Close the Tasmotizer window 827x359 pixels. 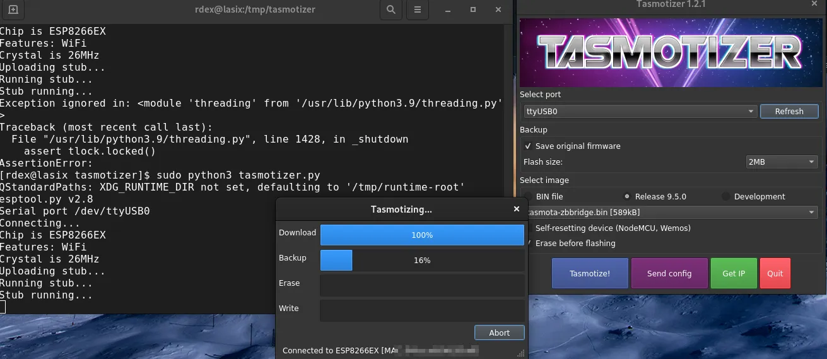click(x=813, y=4)
